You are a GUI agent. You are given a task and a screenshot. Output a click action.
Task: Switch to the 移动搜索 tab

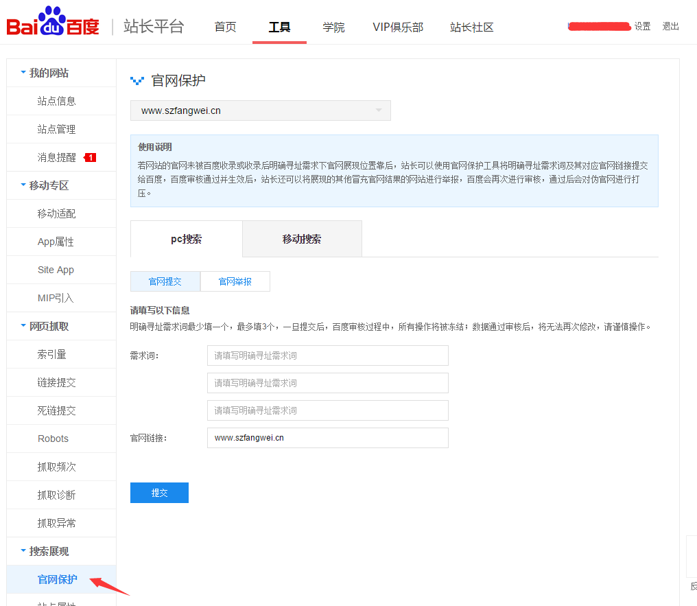click(x=302, y=239)
